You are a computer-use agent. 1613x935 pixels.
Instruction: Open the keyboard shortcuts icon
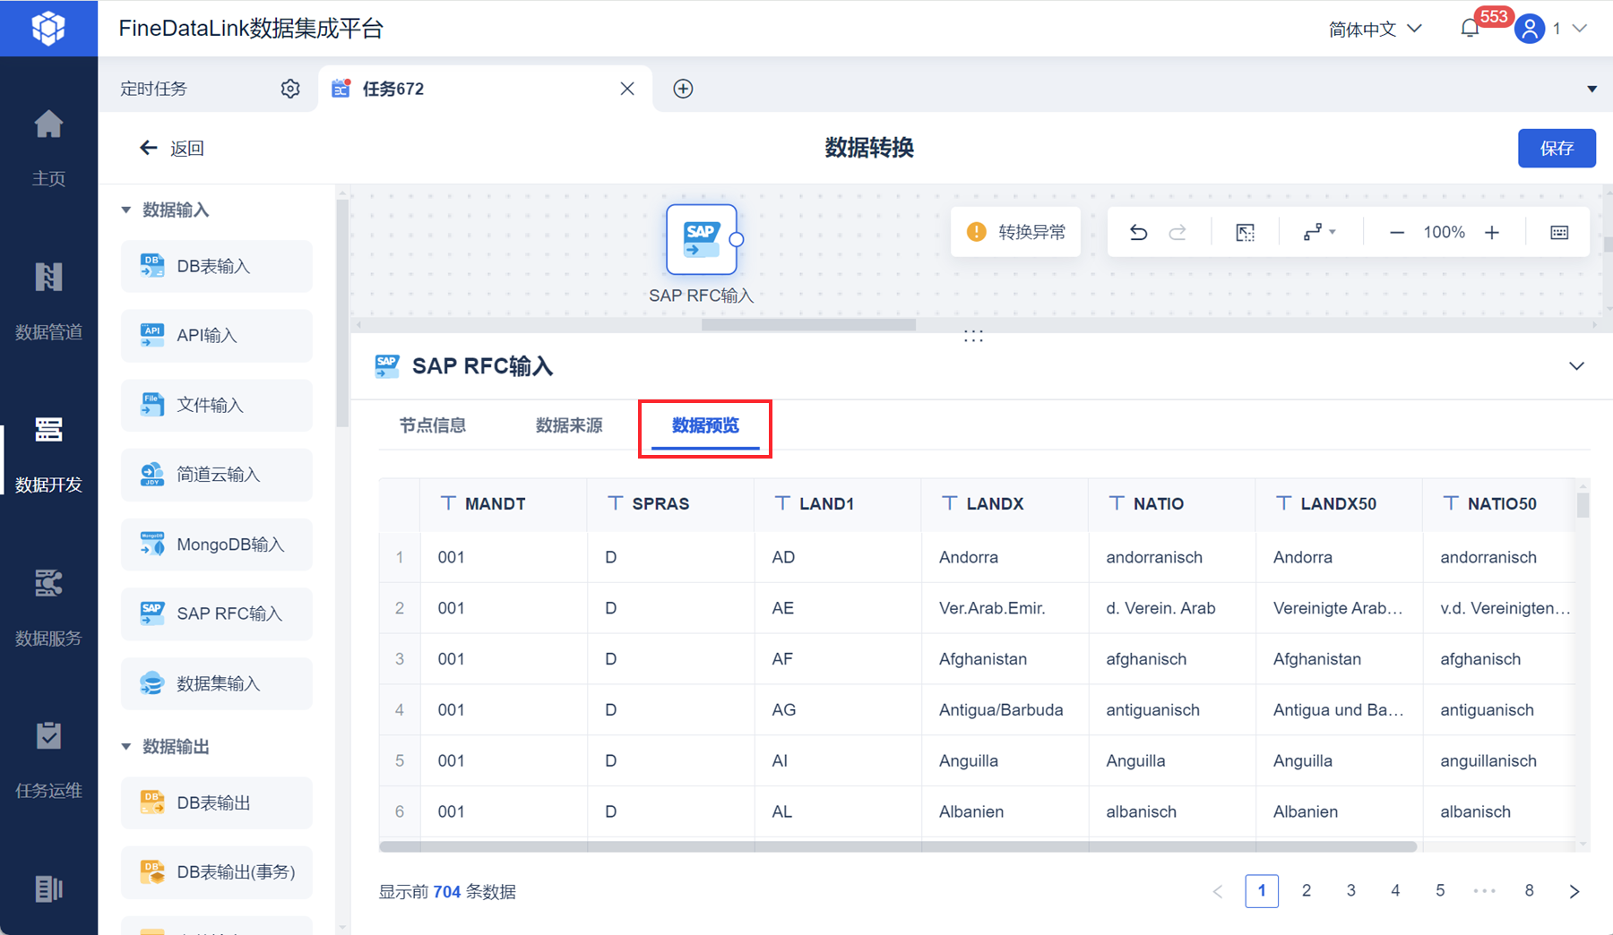click(x=1559, y=233)
